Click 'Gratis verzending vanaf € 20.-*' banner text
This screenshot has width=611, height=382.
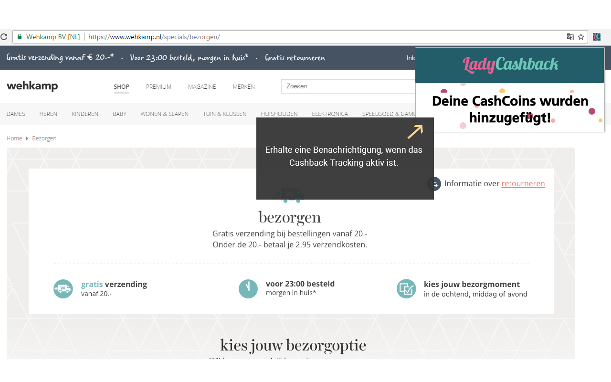[60, 57]
